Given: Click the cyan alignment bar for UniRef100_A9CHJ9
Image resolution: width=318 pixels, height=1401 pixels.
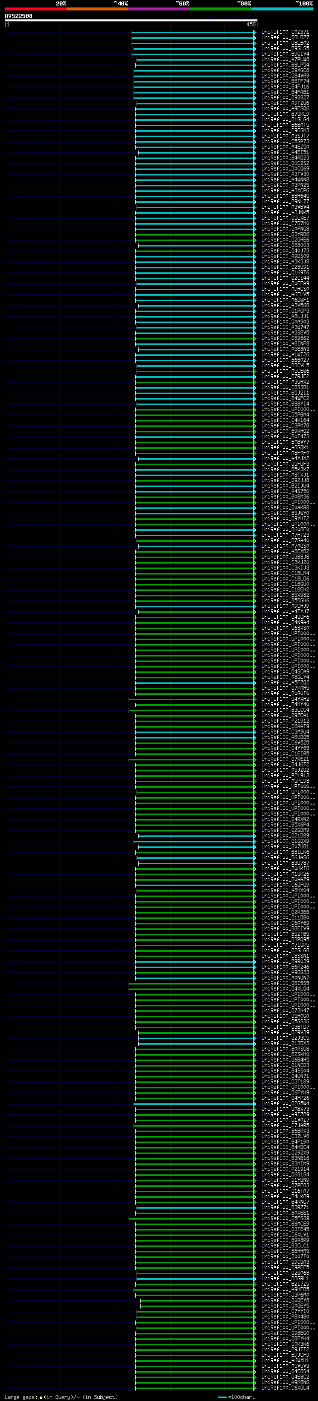Looking at the screenshot, I should pos(196,606).
